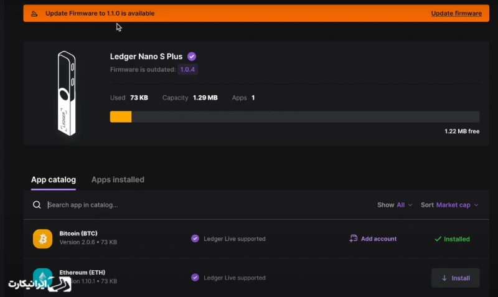Viewport: 498px width, 297px height.
Task: Click the Ledger Nano S Plus title
Action: pos(146,57)
